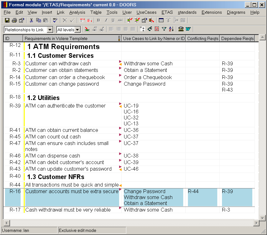Viewport: 267px width, 235px height.
Task: Click the ID column header
Action: click(13, 38)
